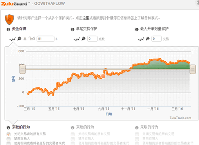Image resolution: width=199 pixels, height=145 pixels.
Task: Click the GOWITHAFLOW title text
Action: click(x=49, y=4)
